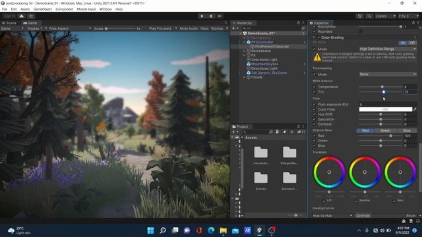Open the undo history icon
The image size is (422, 237).
(x=360, y=16)
